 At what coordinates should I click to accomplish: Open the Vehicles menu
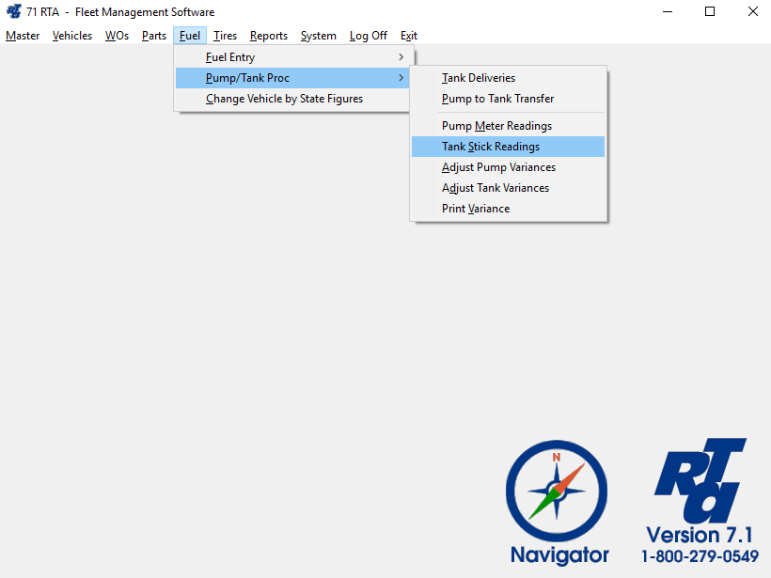(x=72, y=36)
